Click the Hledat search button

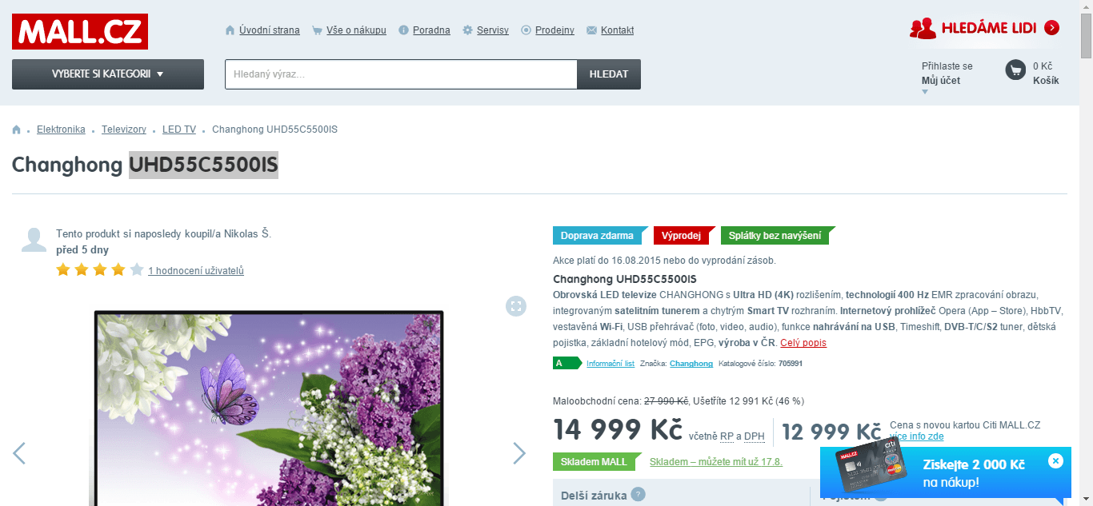(609, 74)
